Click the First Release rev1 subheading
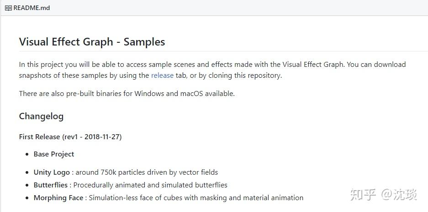The width and height of the screenshot is (428, 212). [x=70, y=136]
